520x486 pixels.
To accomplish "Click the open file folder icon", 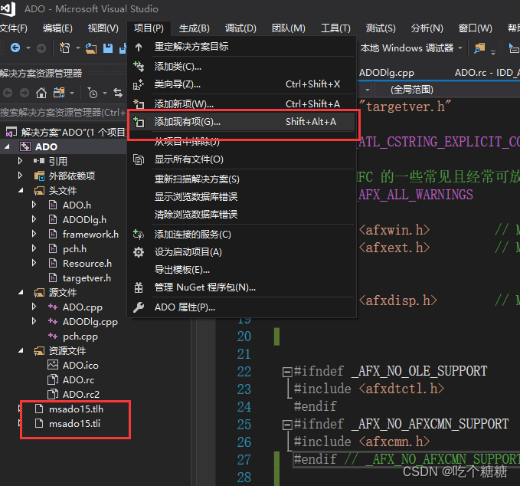I will (91, 48).
